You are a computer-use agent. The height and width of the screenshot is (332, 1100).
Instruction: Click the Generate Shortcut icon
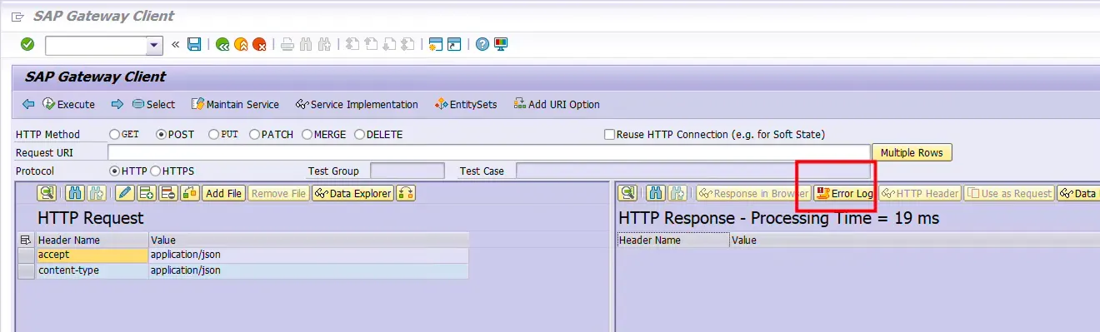pyautogui.click(x=454, y=45)
